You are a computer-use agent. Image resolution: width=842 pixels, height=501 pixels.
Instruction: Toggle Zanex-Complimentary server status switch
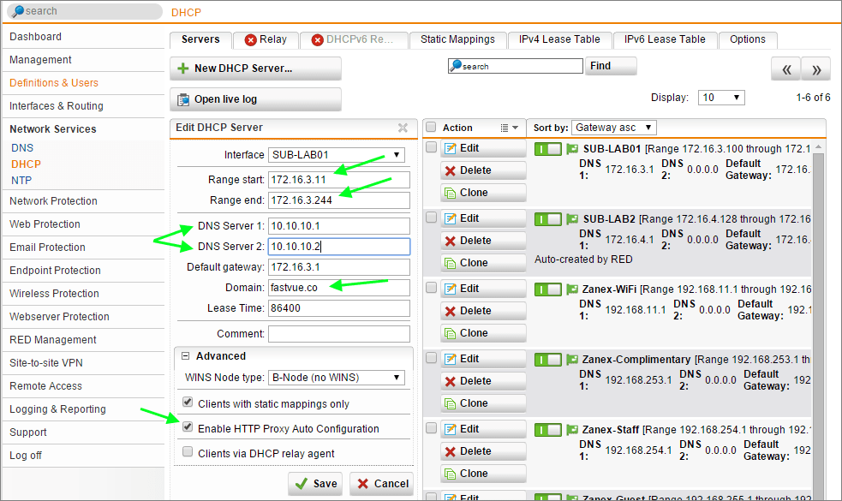point(547,360)
